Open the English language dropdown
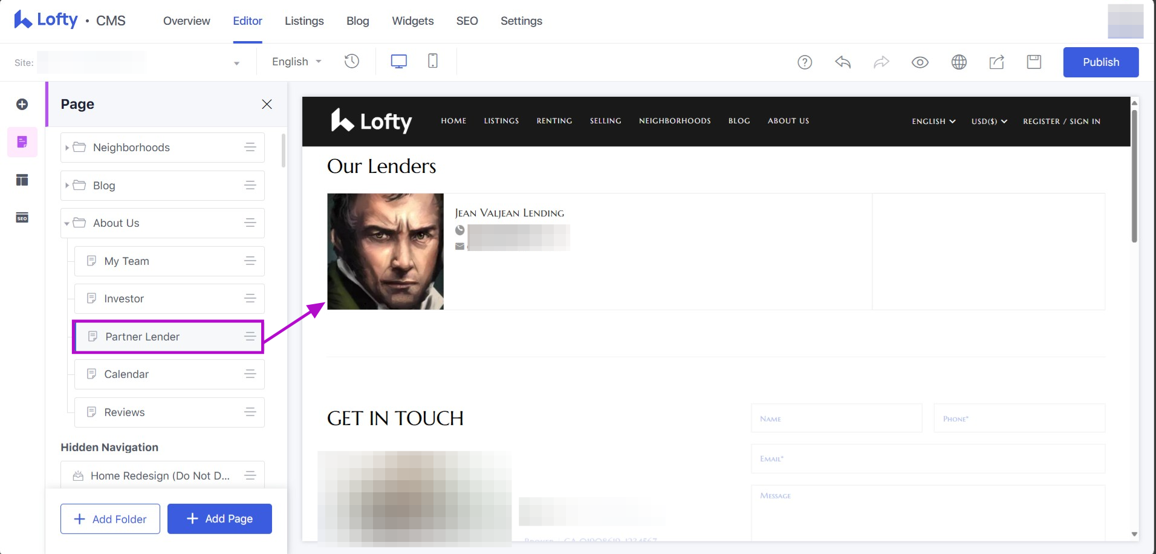This screenshot has width=1156, height=554. click(296, 62)
